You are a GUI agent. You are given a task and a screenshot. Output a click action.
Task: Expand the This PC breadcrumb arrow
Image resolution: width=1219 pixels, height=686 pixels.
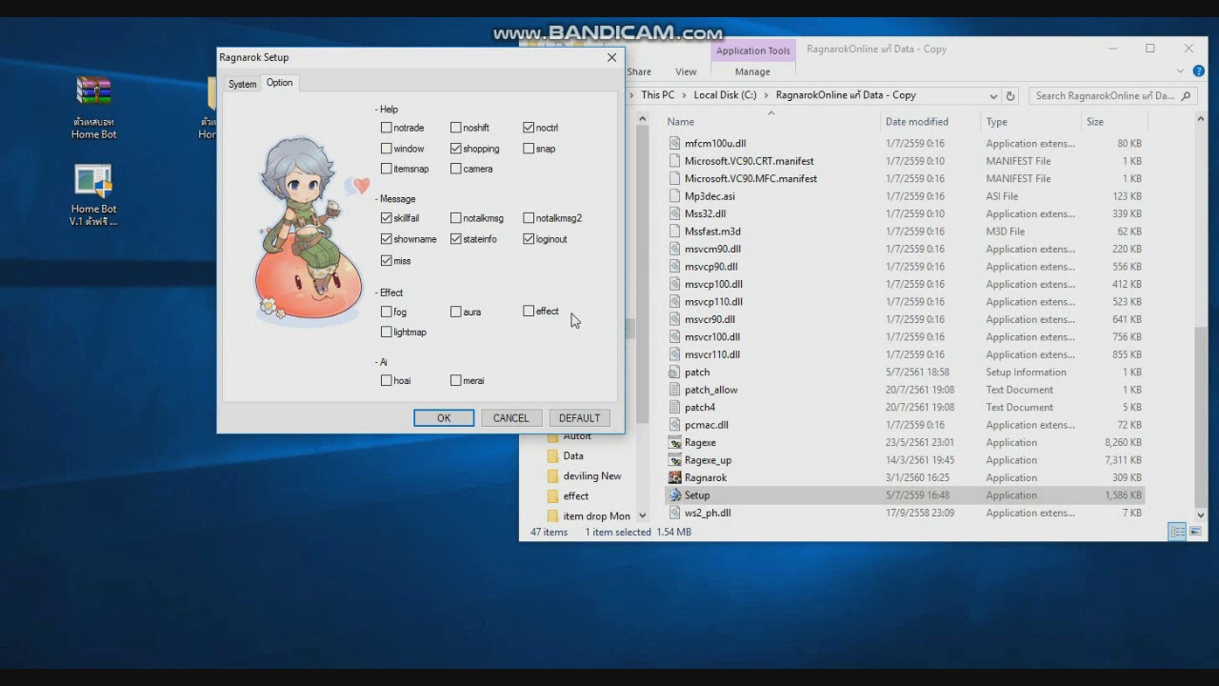pyautogui.click(x=684, y=95)
